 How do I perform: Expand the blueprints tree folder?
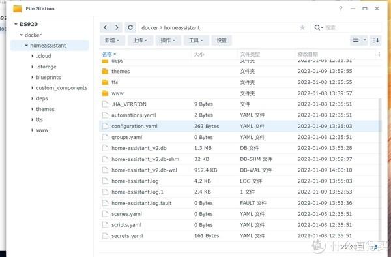tap(32, 78)
